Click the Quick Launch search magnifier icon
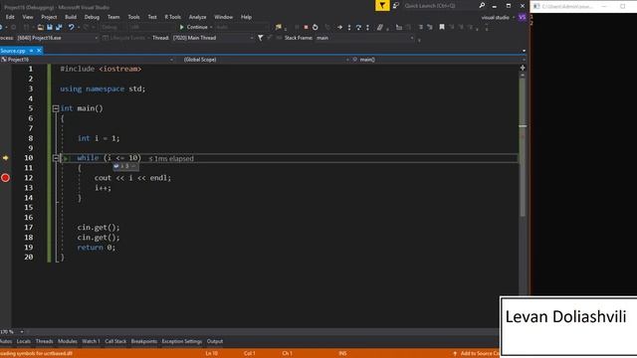637x358 pixels. (x=482, y=6)
